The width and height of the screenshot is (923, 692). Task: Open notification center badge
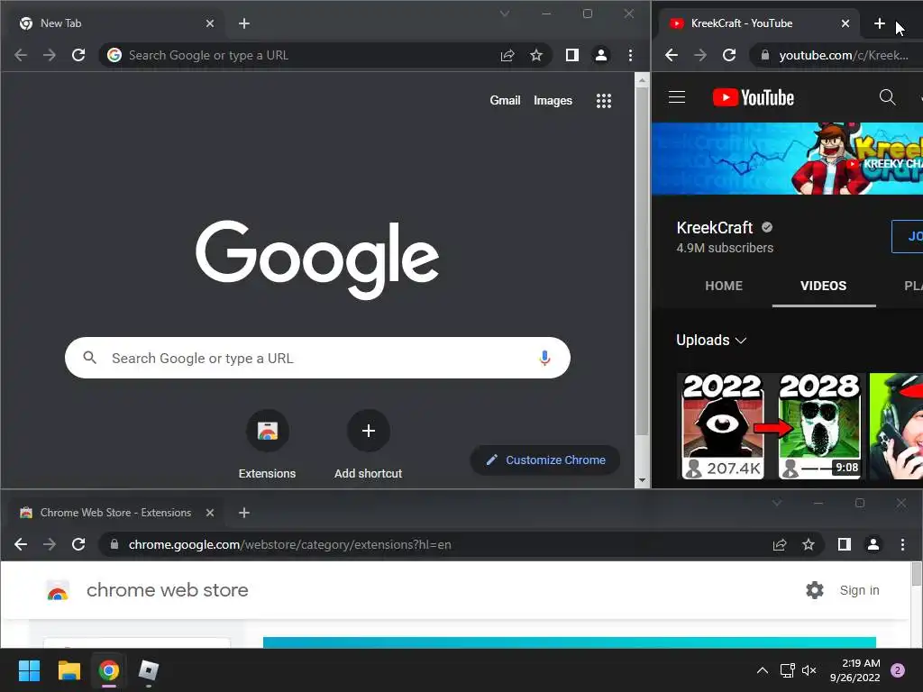[898, 670]
